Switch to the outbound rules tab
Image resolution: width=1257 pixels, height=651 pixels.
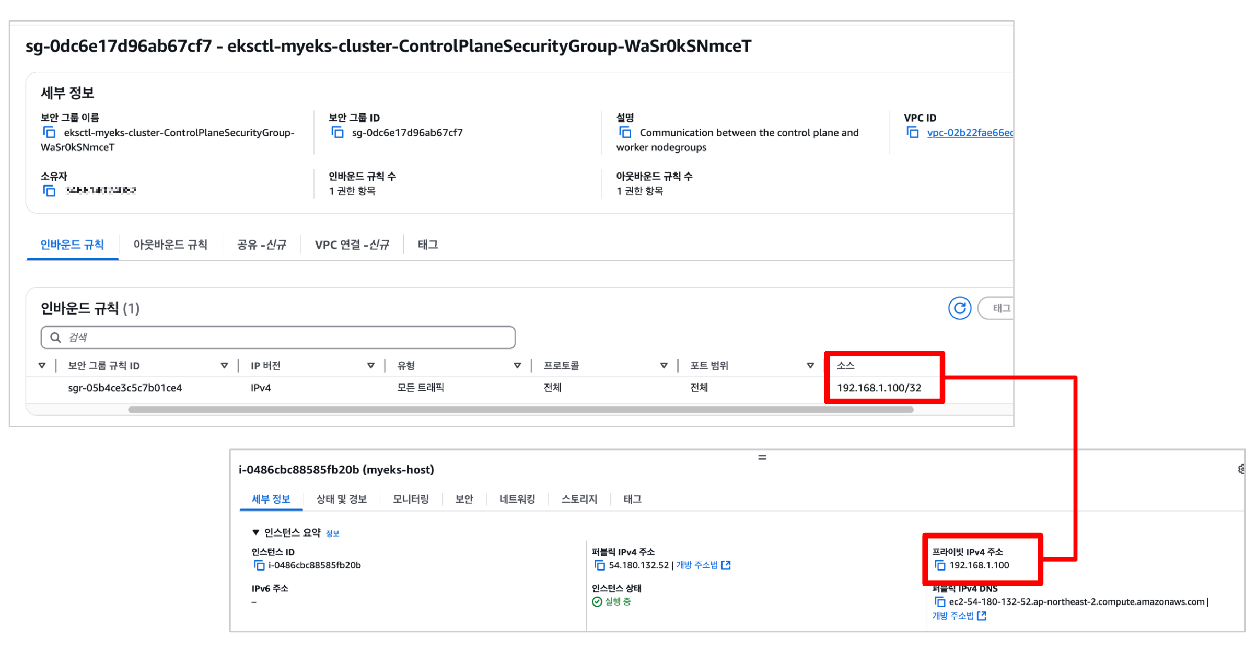(170, 245)
